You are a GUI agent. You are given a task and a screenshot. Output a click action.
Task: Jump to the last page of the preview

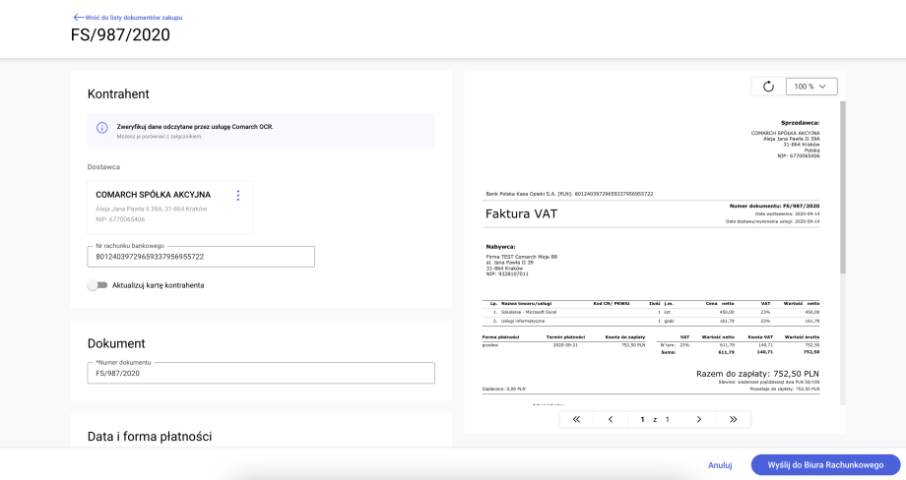pyautogui.click(x=734, y=419)
